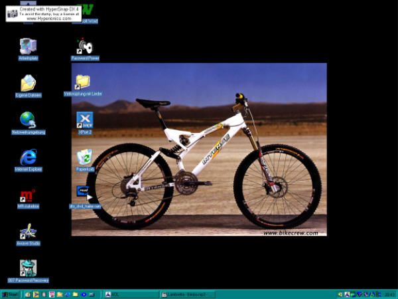Select the MP3 Jukebox shortcut icon

click(x=28, y=195)
